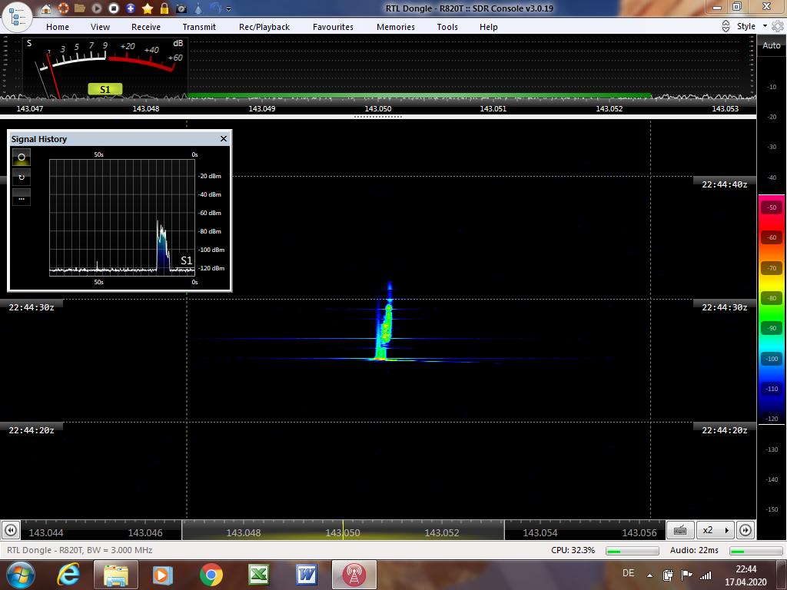787x590 pixels.
Task: Open the Home ribbon tab
Action: pyautogui.click(x=58, y=27)
